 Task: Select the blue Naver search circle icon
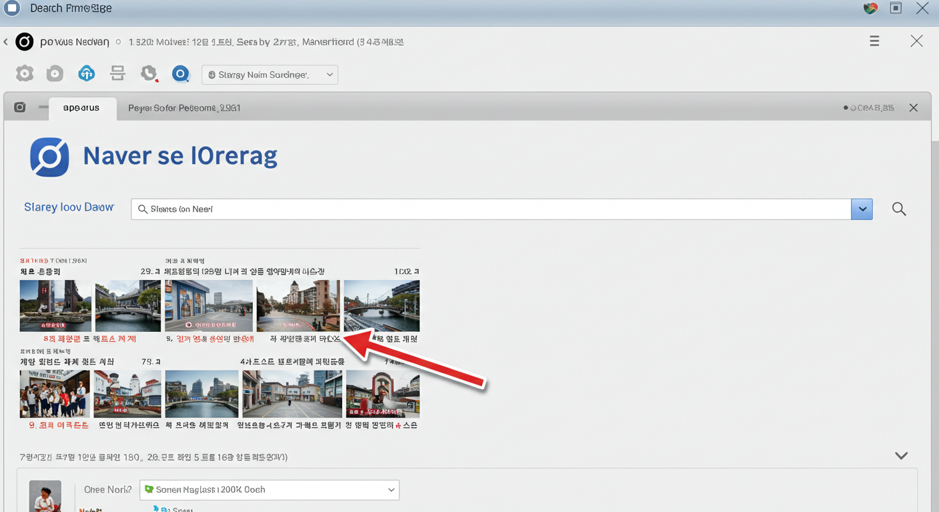tap(181, 73)
